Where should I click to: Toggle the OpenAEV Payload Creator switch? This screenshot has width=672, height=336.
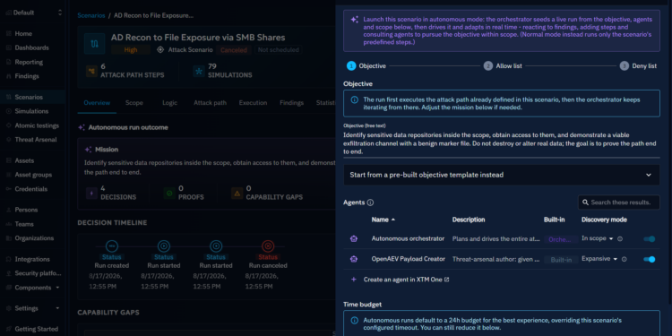pyautogui.click(x=650, y=259)
